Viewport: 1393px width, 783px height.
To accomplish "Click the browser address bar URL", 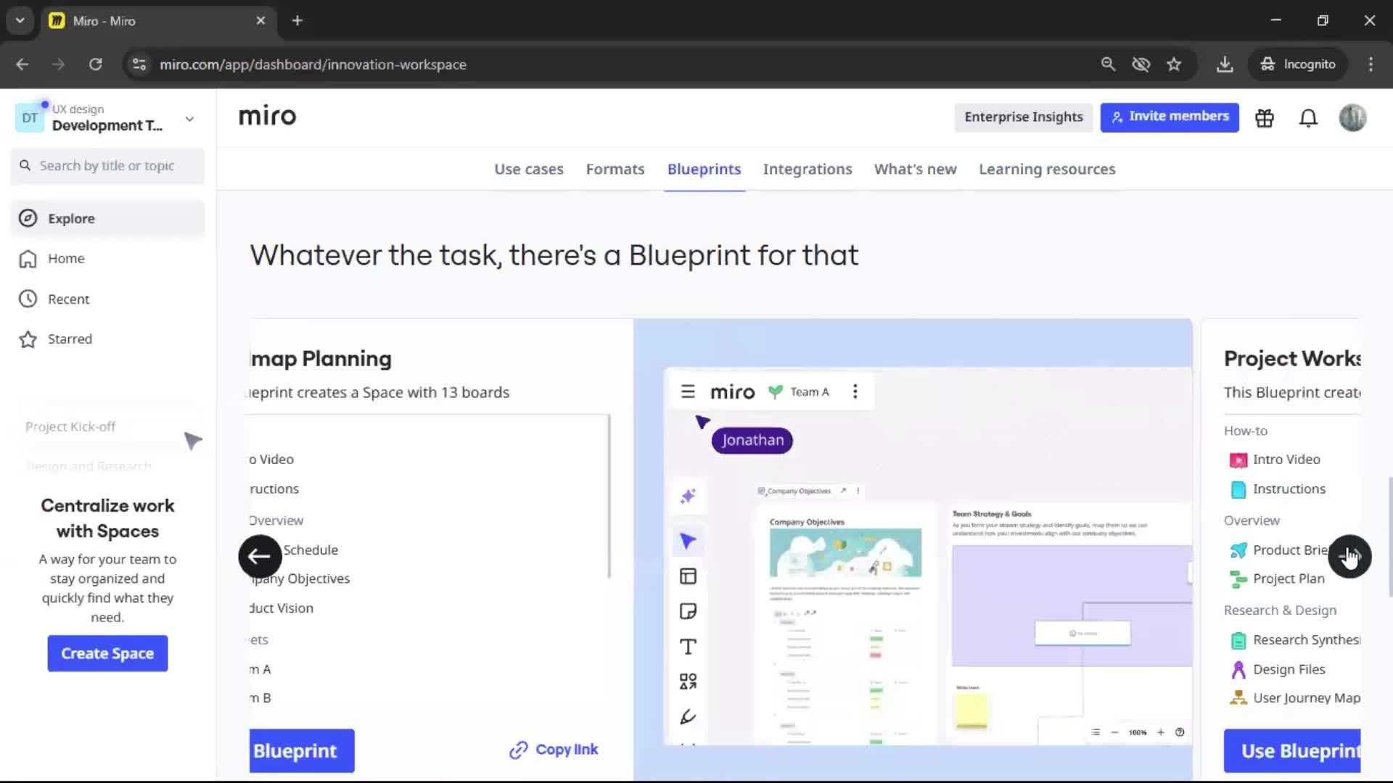I will [x=313, y=65].
